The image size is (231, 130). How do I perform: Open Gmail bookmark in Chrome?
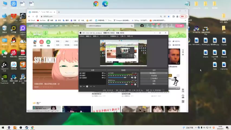click(x=31, y=21)
